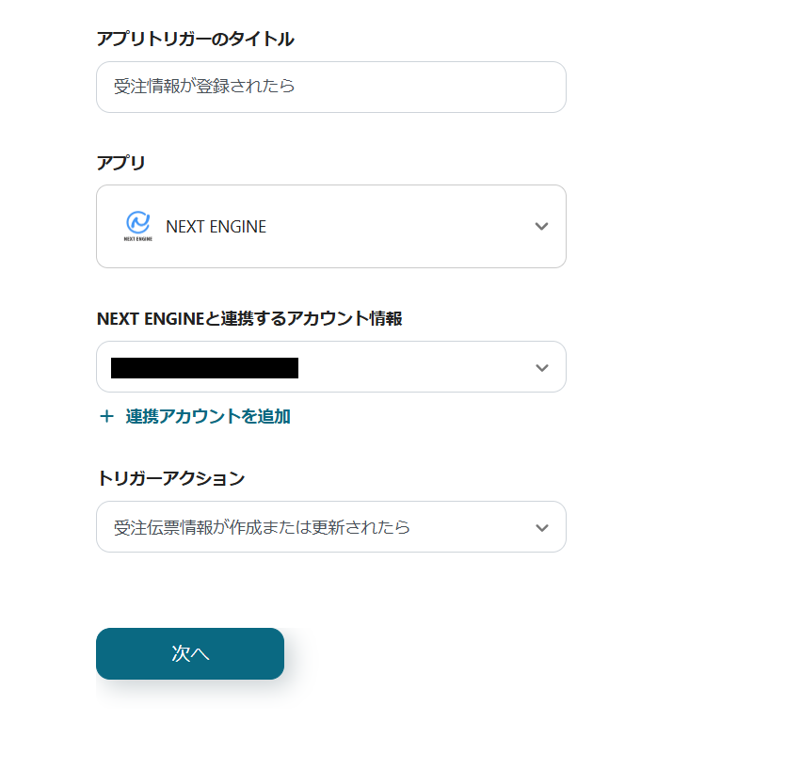The height and width of the screenshot is (770, 785).
Task: Click the 連携アカウントを追加 link
Action: tap(208, 416)
